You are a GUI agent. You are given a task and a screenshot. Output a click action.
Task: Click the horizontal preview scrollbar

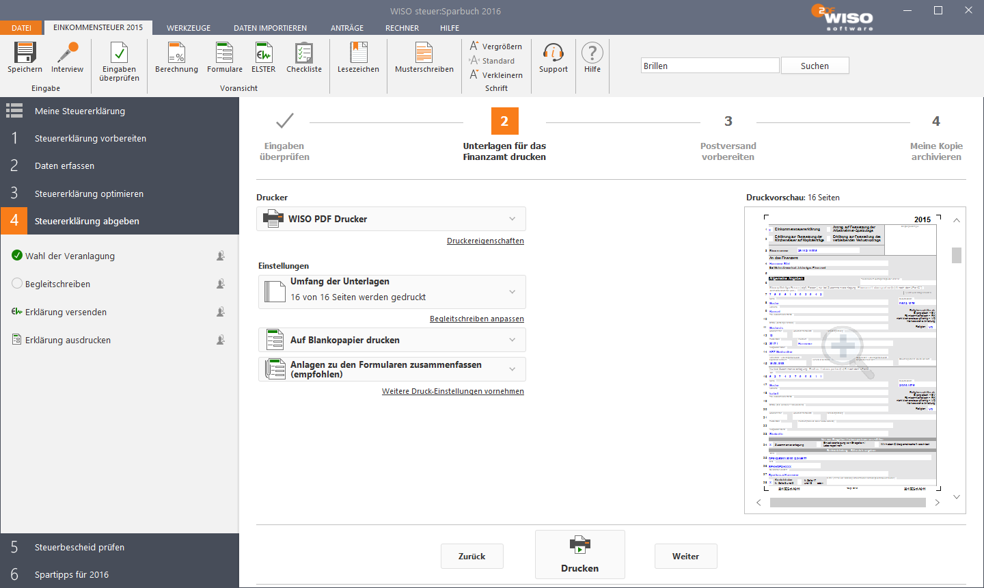tap(847, 503)
